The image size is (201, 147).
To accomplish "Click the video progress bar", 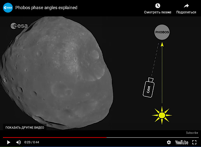I will point(101,137).
